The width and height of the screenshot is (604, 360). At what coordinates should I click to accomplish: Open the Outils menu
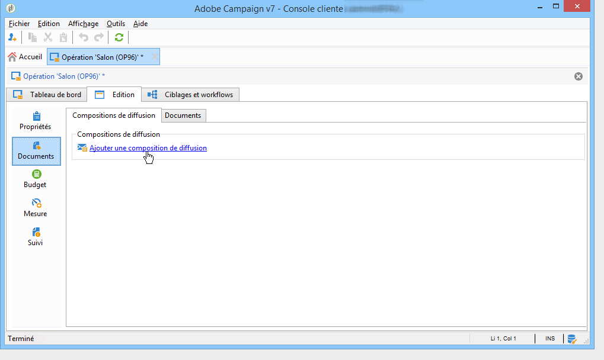[x=116, y=24]
